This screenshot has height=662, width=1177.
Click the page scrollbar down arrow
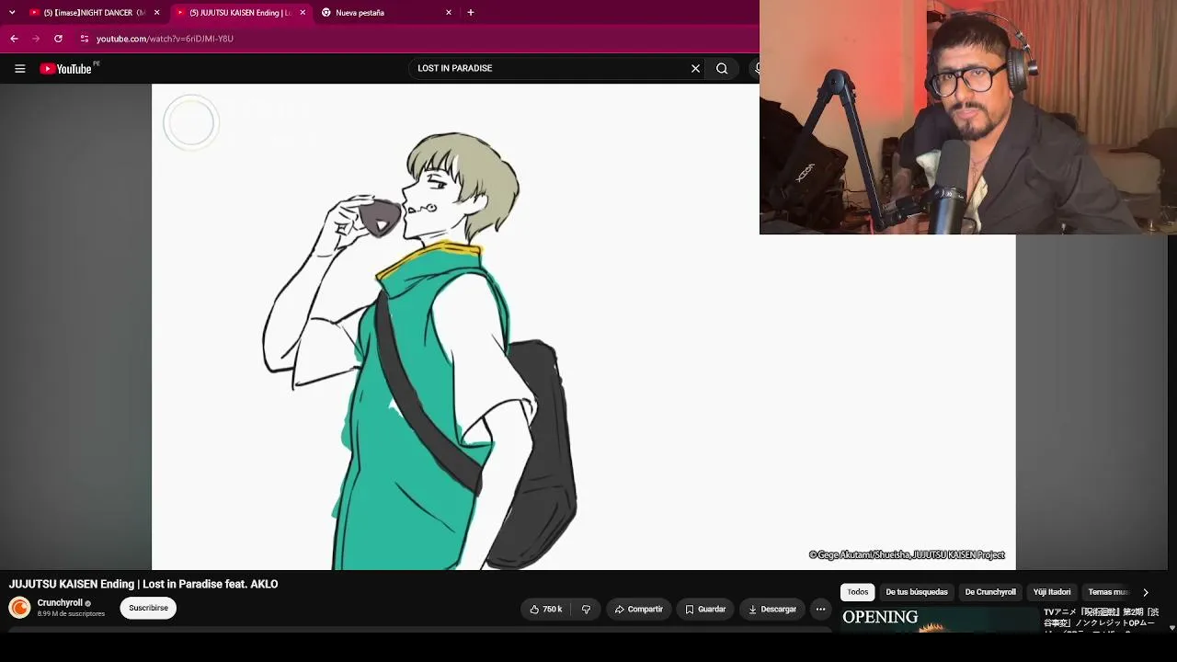[x=1171, y=628]
